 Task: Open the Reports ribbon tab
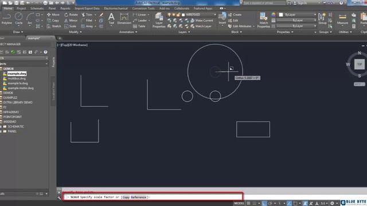click(x=65, y=9)
